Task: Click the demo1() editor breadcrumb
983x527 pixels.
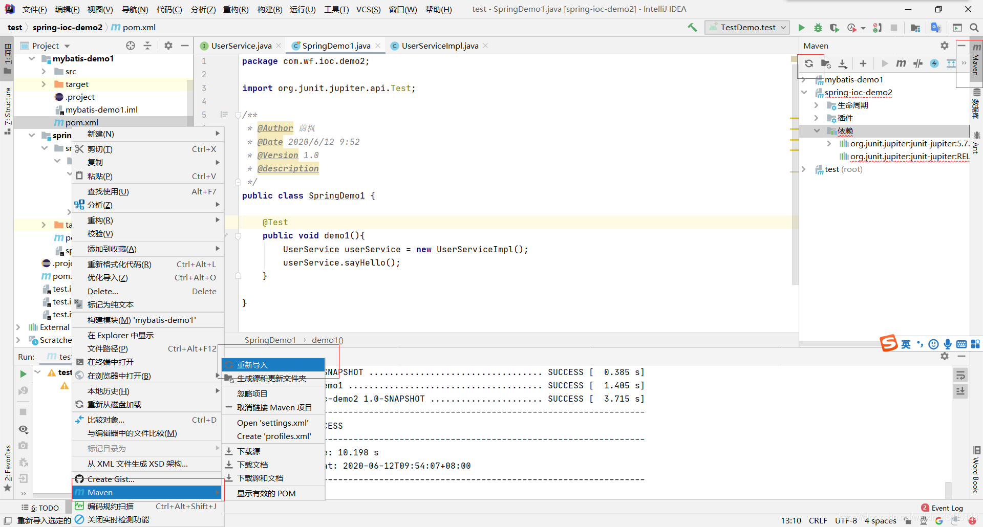Action: [x=328, y=340]
